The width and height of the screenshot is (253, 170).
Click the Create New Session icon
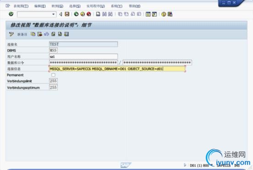click(148, 14)
